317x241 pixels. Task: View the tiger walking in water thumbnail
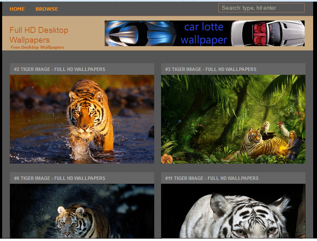82,119
